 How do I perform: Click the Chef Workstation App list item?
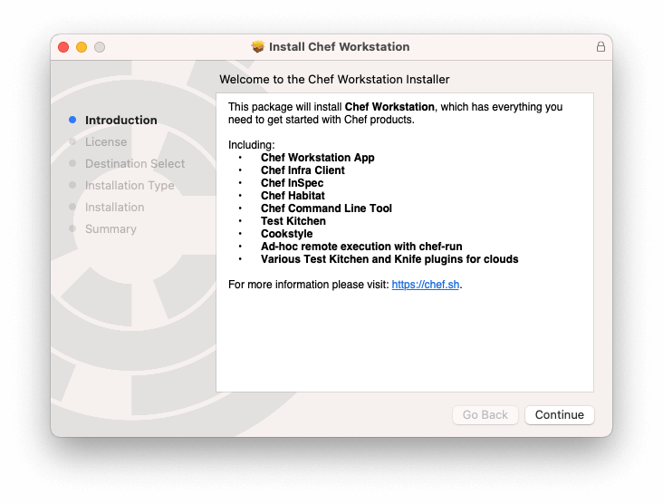point(317,158)
